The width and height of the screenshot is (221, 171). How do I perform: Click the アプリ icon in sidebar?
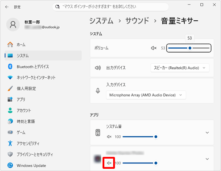(10, 99)
